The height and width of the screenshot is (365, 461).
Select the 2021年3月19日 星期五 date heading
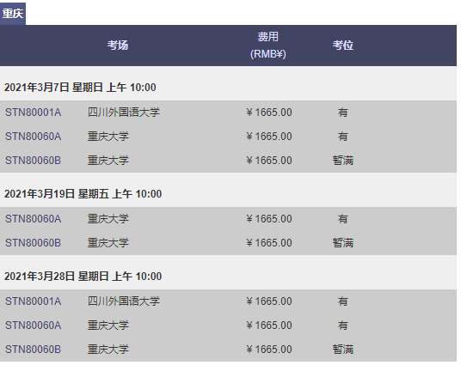[x=83, y=194]
